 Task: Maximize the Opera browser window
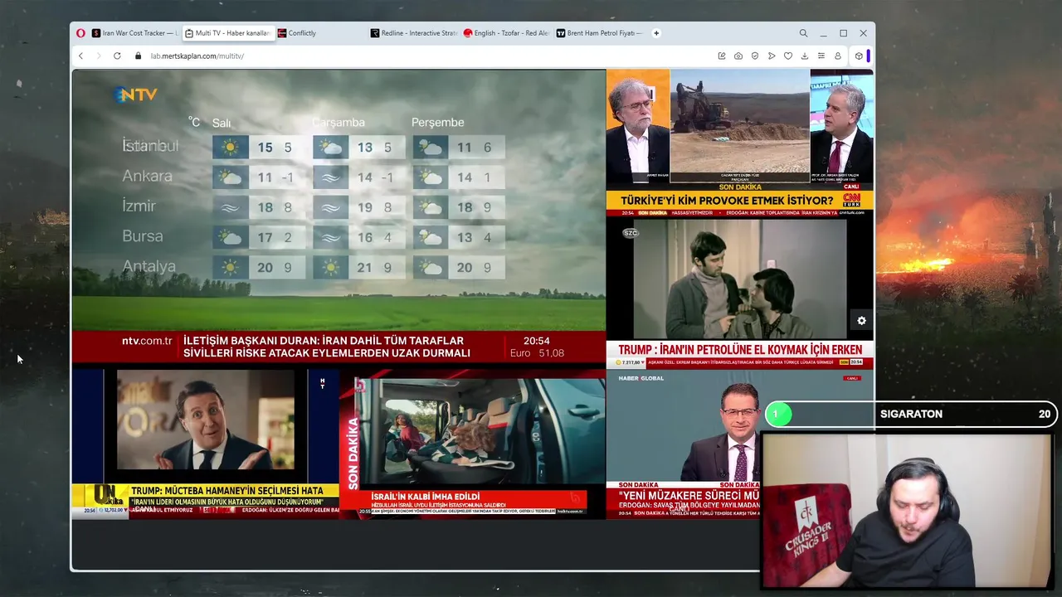click(x=843, y=33)
